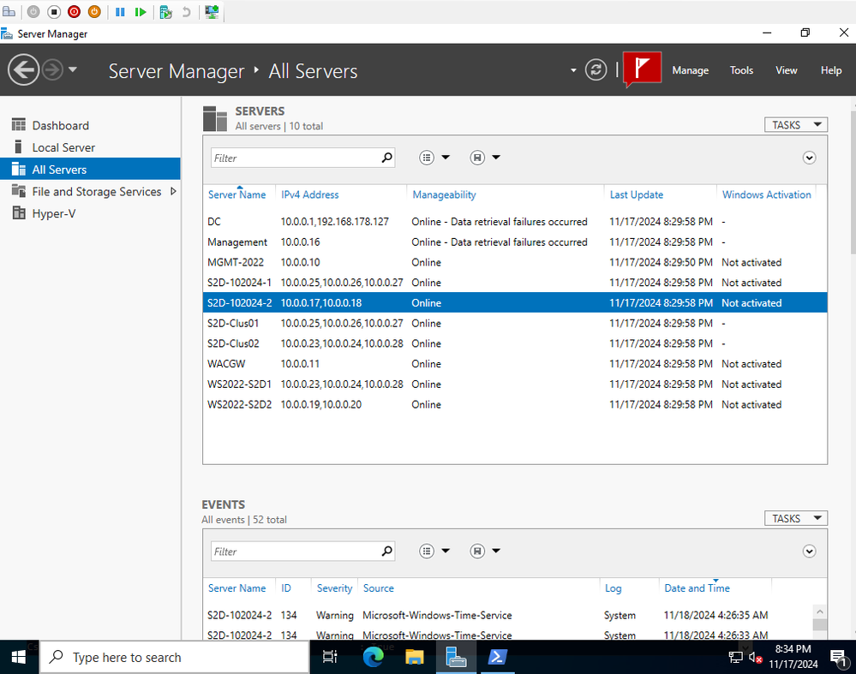Open the Manage menu
The width and height of the screenshot is (856, 674).
coord(690,70)
